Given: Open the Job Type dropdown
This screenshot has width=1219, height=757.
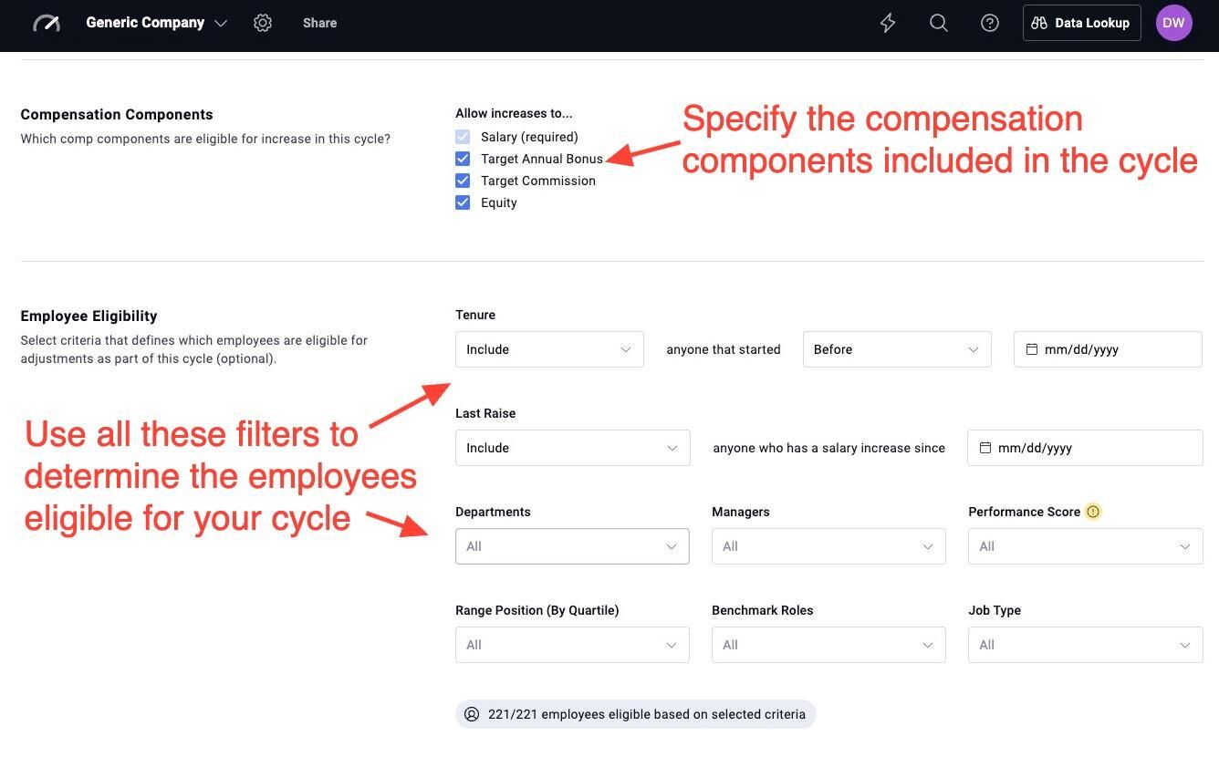Looking at the screenshot, I should [1086, 645].
